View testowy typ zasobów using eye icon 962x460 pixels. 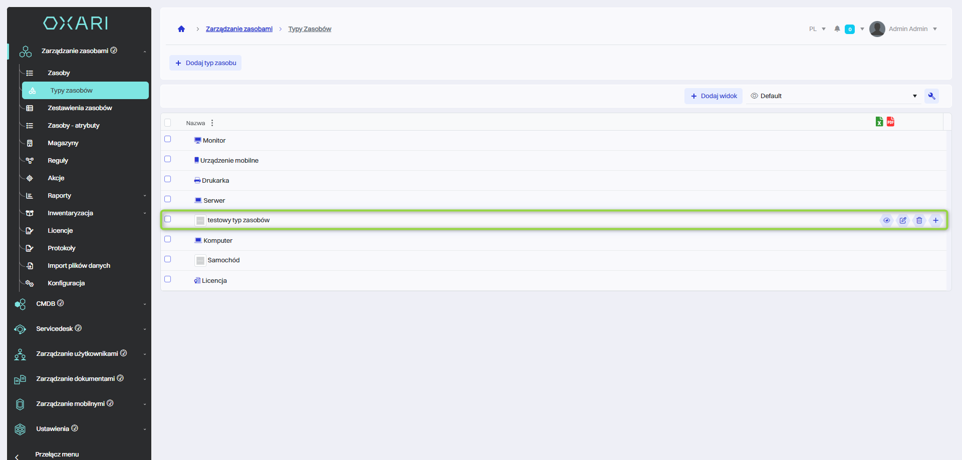point(886,220)
